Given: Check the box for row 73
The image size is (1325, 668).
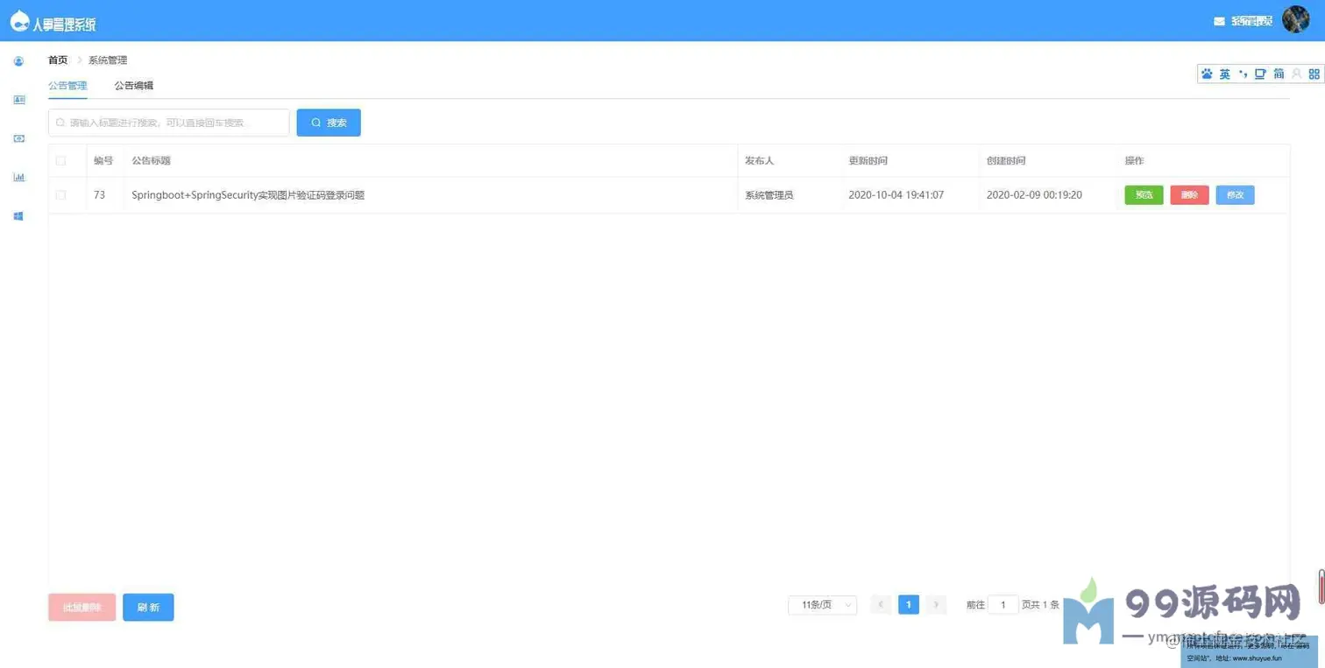Looking at the screenshot, I should tap(60, 195).
